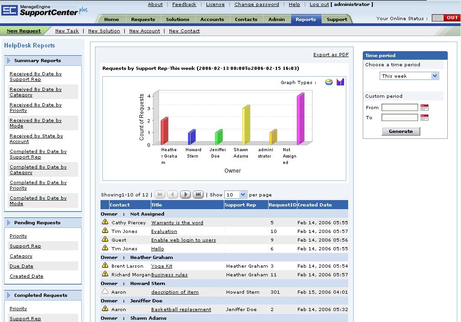Open the Home tab
461x322 pixels.
[x=112, y=19]
